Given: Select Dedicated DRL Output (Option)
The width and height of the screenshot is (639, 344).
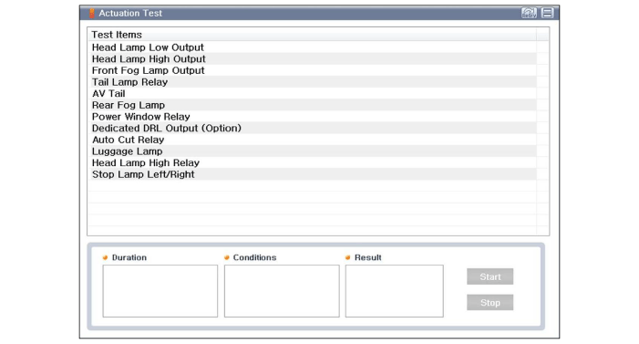Looking at the screenshot, I should pyautogui.click(x=312, y=128).
